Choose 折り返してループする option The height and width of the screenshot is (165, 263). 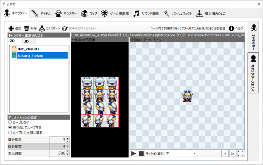coord(10,127)
